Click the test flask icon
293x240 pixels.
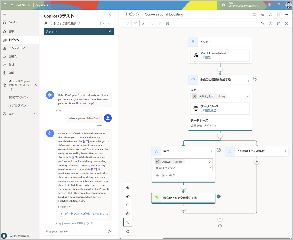click(x=271, y=14)
